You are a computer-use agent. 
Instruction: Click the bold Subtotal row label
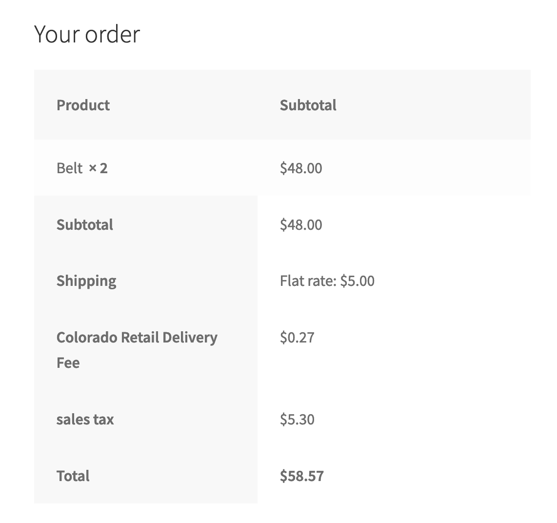(x=84, y=224)
